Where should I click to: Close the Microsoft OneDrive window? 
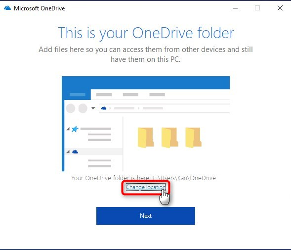click(280, 8)
